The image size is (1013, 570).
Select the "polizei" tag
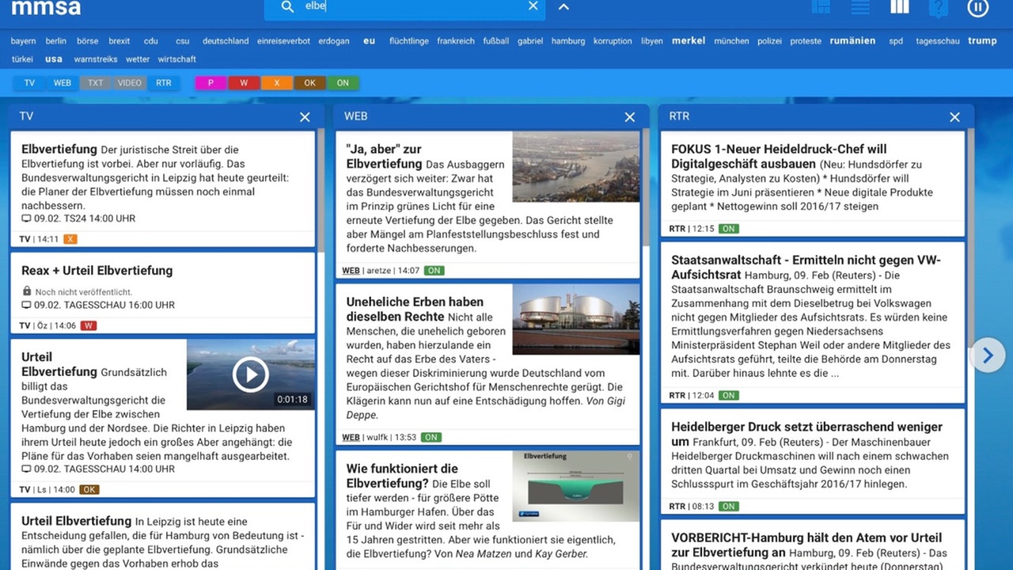tap(768, 41)
